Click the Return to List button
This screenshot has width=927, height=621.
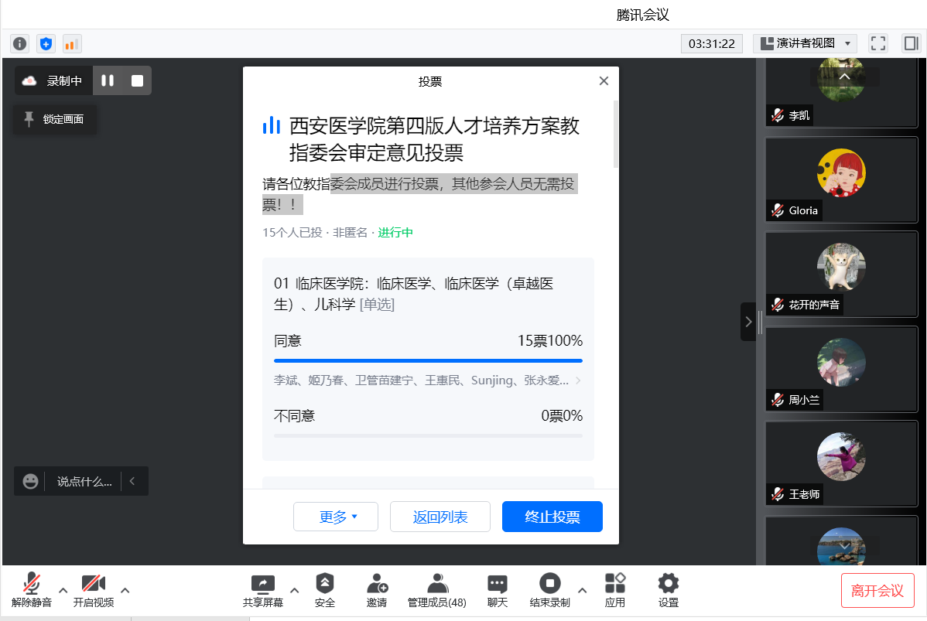(440, 517)
